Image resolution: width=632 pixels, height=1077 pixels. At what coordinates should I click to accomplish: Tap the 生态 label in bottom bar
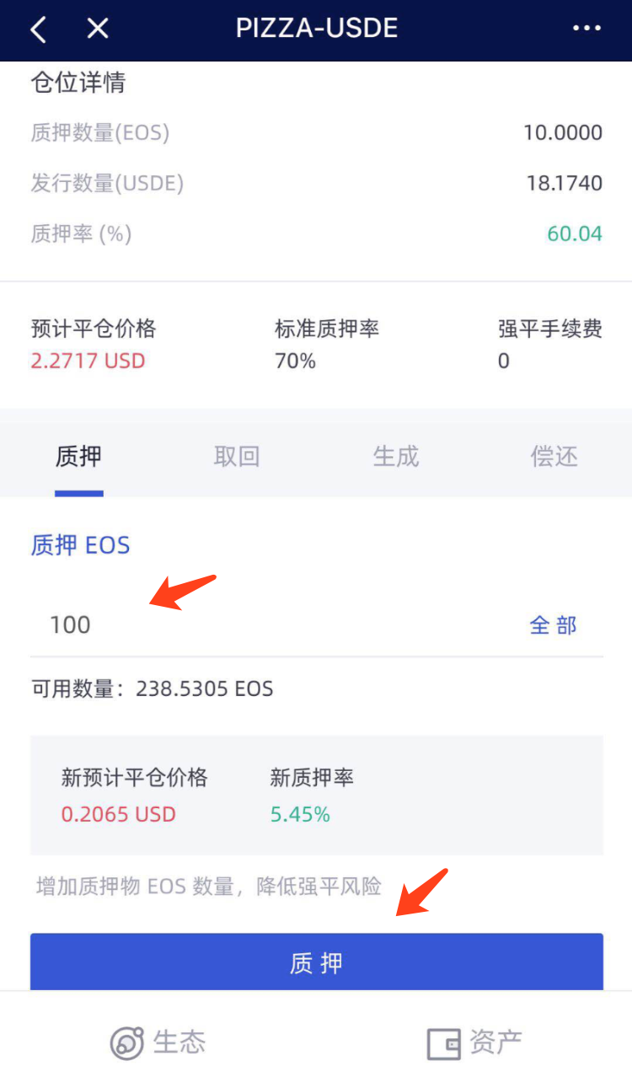pos(179,1042)
